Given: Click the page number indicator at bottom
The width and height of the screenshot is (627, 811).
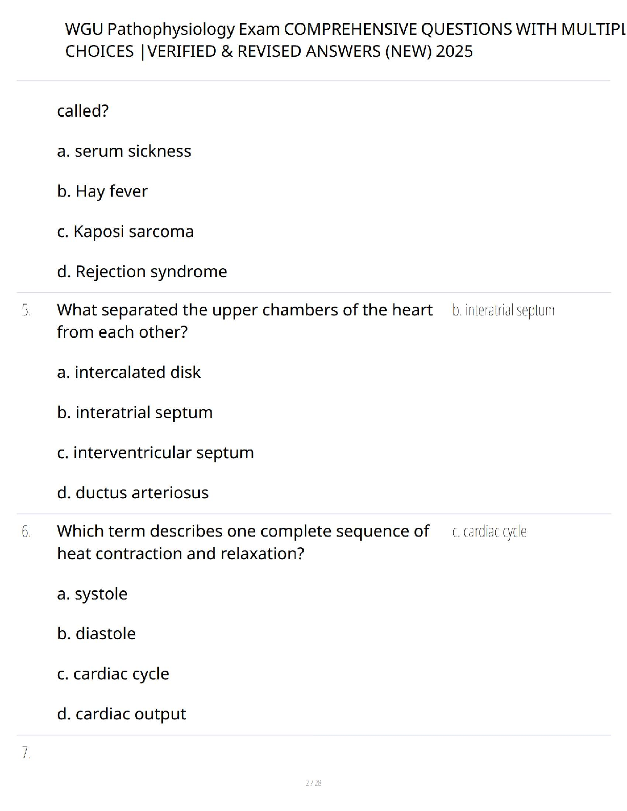Looking at the screenshot, I should click(313, 783).
